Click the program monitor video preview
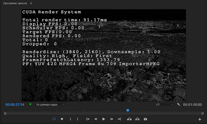207x124 pixels. tap(104, 55)
